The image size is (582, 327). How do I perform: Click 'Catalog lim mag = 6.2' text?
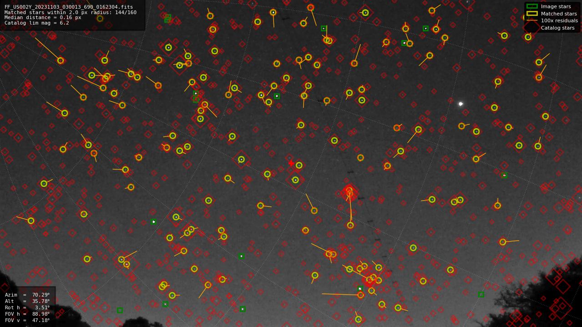pos(37,23)
